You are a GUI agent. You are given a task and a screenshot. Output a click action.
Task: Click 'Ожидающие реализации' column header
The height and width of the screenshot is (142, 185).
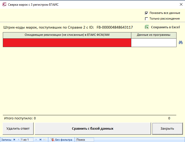tap(67, 35)
